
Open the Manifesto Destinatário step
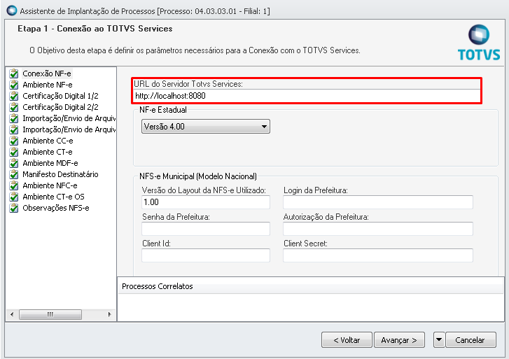pyautogui.click(x=60, y=174)
